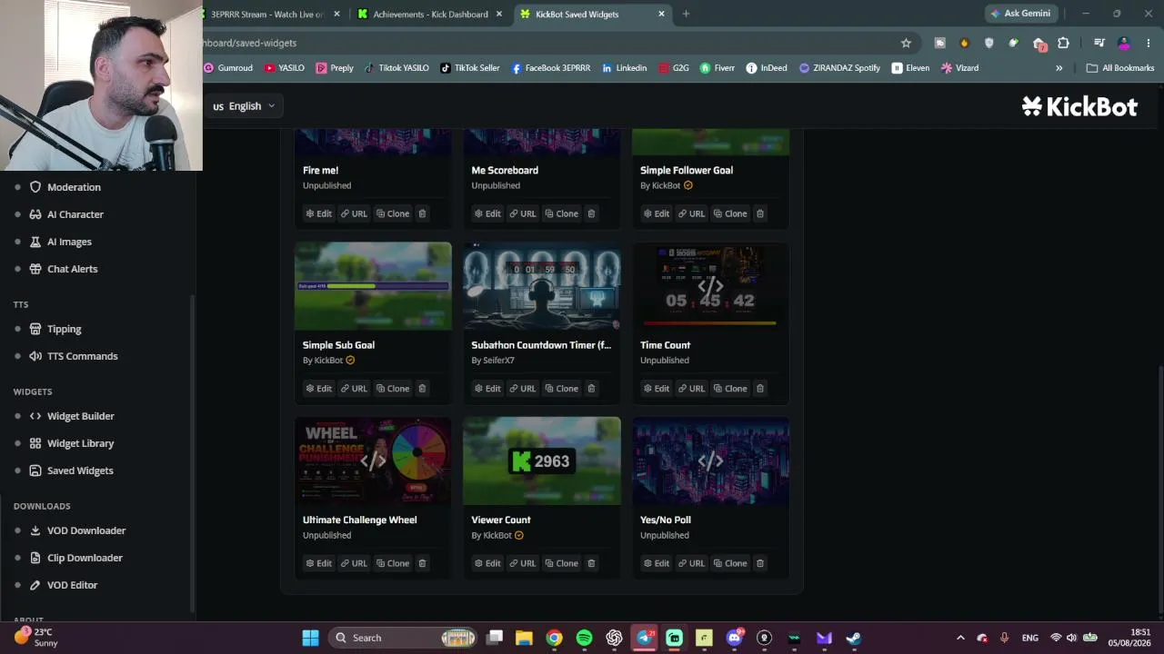Go to TTS Commands
Screen dimensions: 1164x654
(x=82, y=356)
